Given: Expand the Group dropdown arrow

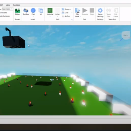Looking at the screenshot, I should pos(71,9).
